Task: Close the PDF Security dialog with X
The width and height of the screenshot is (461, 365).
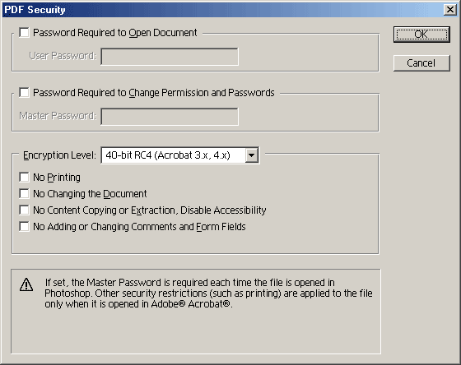Action: 450,10
